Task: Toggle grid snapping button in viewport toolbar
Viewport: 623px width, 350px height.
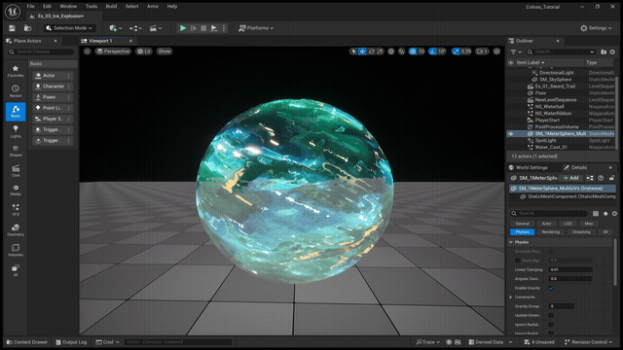Action: point(413,52)
